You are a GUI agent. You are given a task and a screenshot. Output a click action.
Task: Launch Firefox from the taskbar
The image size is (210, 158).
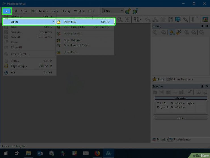point(97,153)
